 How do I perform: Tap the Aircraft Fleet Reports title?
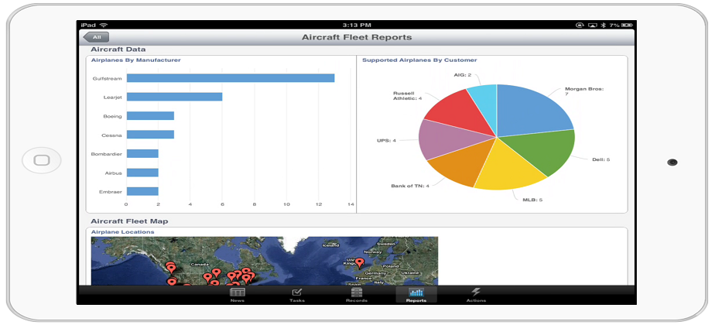coord(357,37)
